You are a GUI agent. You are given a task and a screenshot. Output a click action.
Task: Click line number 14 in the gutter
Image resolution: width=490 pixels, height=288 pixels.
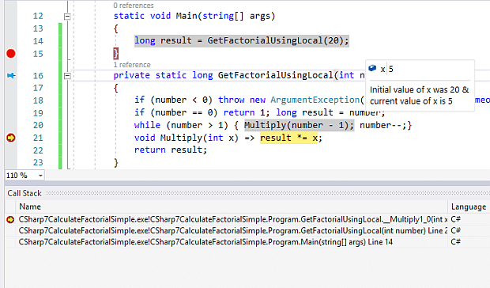tap(38, 41)
